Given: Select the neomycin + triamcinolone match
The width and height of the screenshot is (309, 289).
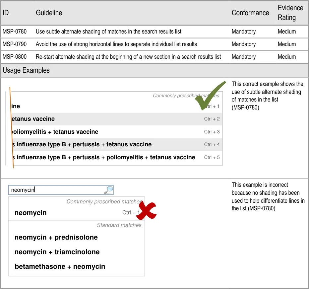Looking at the screenshot, I should tap(57, 252).
